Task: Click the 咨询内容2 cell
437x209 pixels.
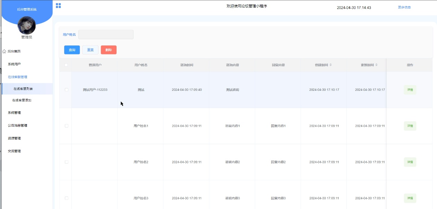Action: pyautogui.click(x=232, y=162)
